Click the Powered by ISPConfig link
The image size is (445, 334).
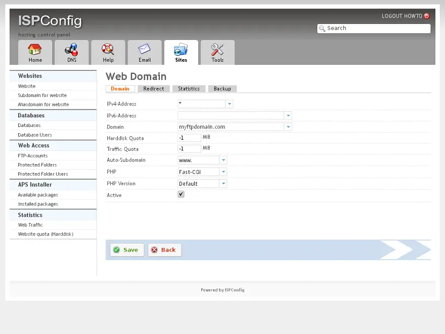click(x=223, y=290)
